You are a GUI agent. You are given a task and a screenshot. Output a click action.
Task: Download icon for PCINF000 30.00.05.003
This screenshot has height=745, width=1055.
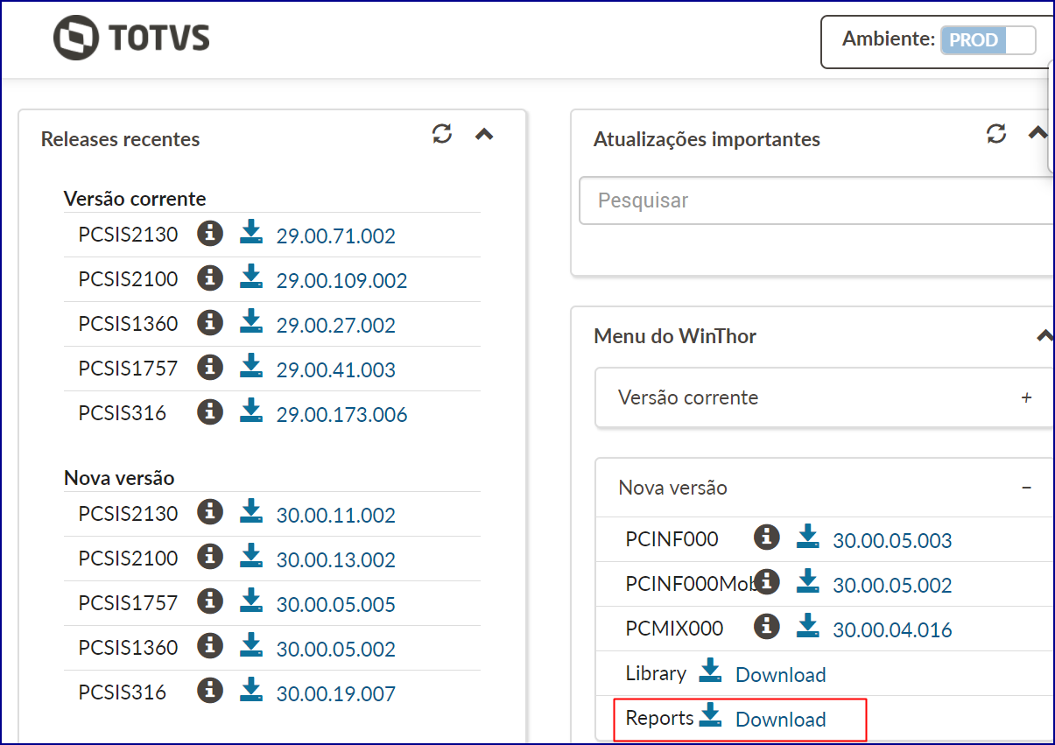[x=807, y=537]
